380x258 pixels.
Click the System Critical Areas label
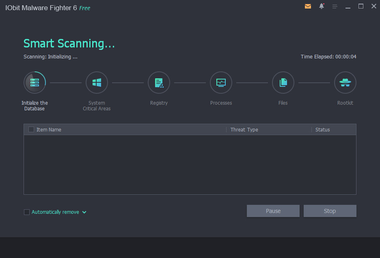click(x=97, y=105)
